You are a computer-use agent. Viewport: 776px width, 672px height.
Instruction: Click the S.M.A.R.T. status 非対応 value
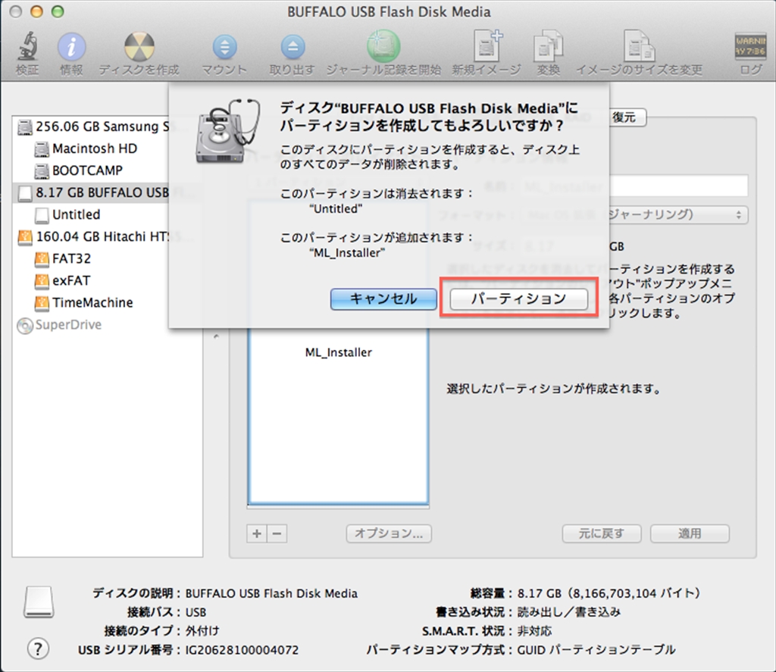534,631
